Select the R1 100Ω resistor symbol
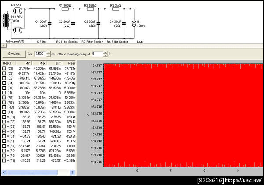264x185 pixels. pyautogui.click(x=65, y=9)
